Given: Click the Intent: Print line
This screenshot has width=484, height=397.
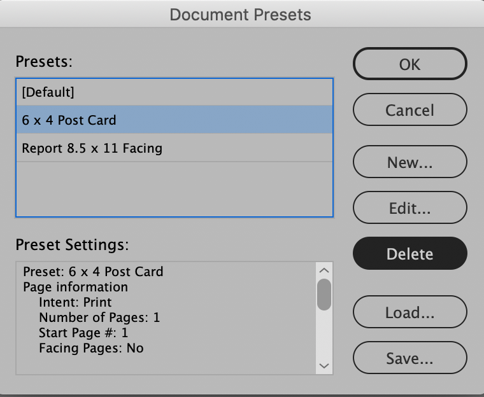Looking at the screenshot, I should [x=75, y=302].
